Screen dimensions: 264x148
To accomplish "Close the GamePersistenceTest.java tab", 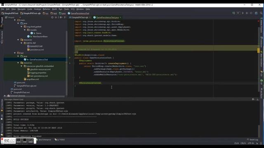I will click(120, 17).
